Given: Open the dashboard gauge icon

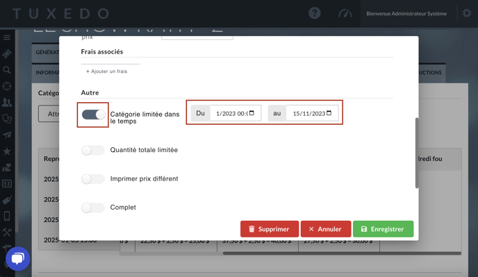Looking at the screenshot, I should point(345,13).
